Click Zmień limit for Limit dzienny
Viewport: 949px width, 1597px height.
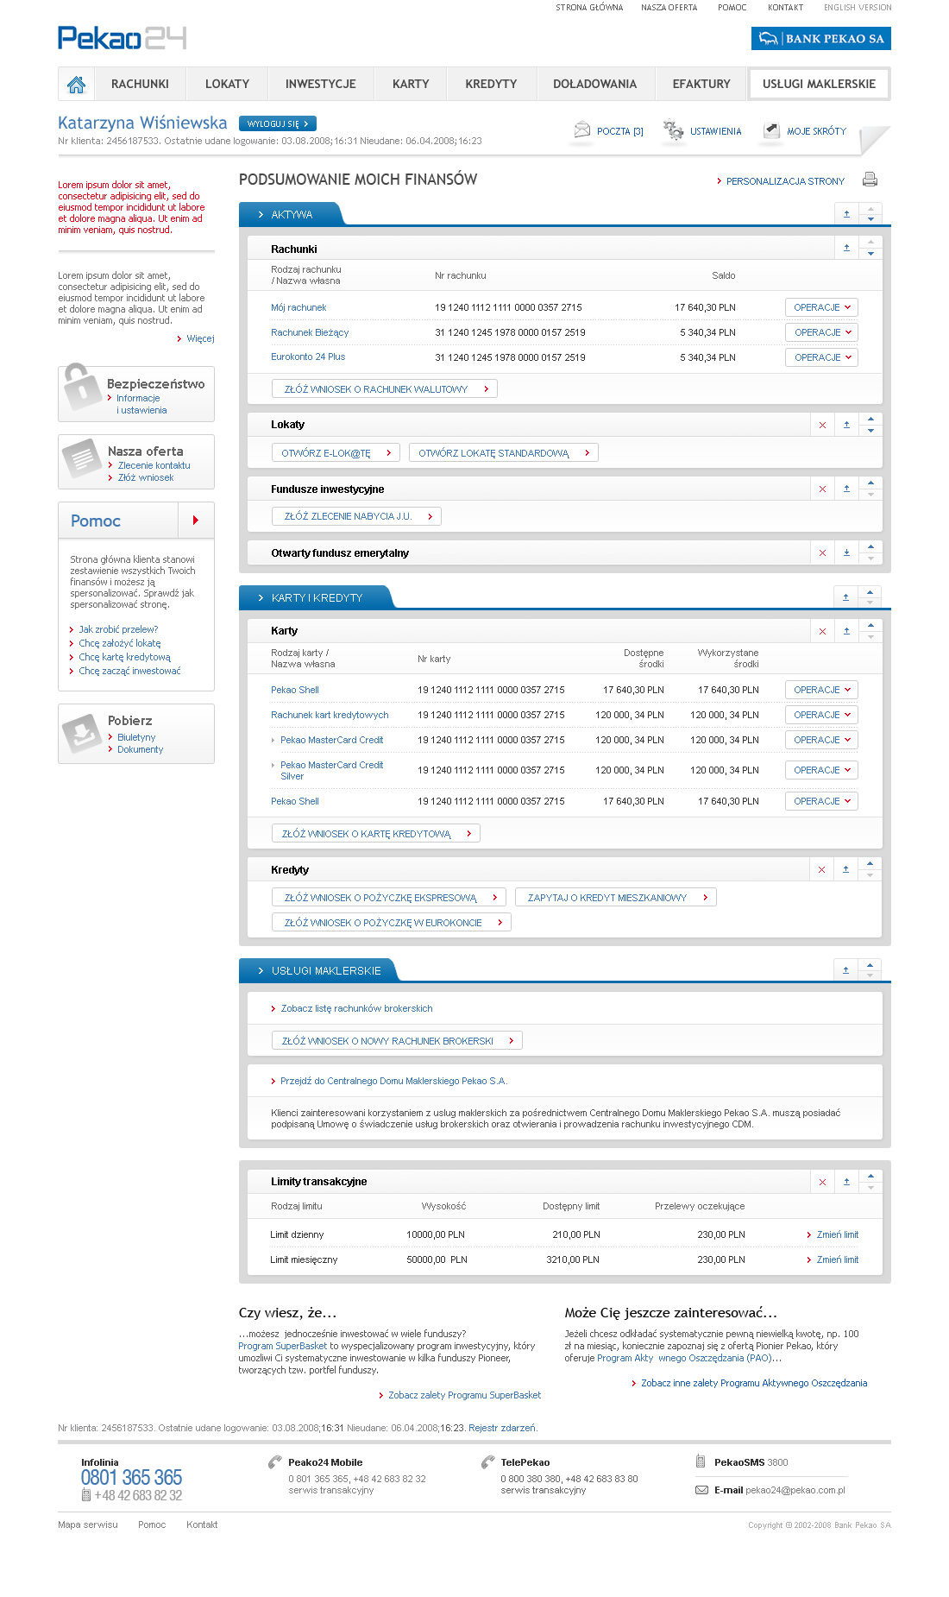(837, 1234)
